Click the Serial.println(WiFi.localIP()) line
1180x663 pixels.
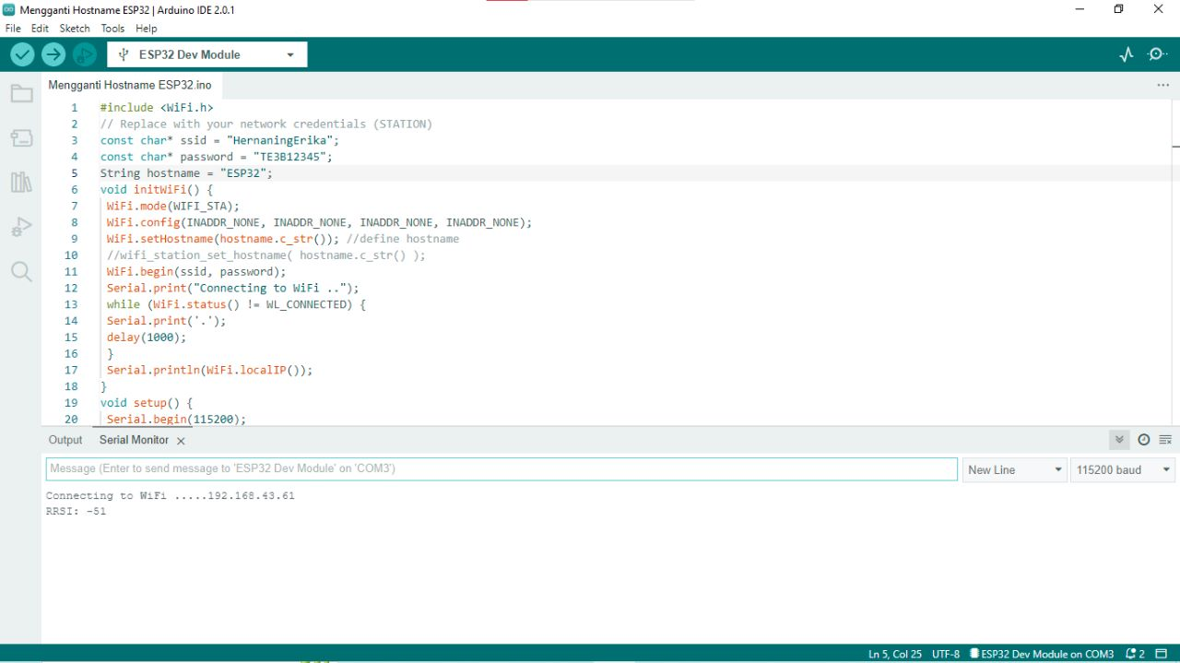click(x=209, y=371)
